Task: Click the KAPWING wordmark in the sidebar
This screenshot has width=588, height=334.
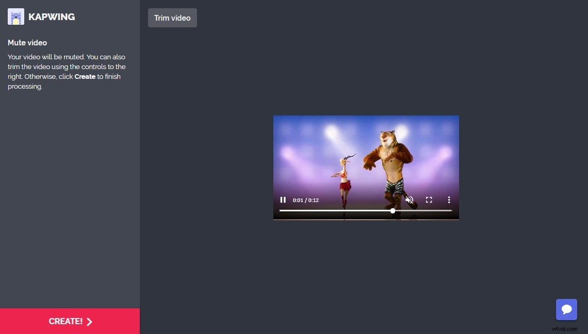Action: pyautogui.click(x=52, y=16)
